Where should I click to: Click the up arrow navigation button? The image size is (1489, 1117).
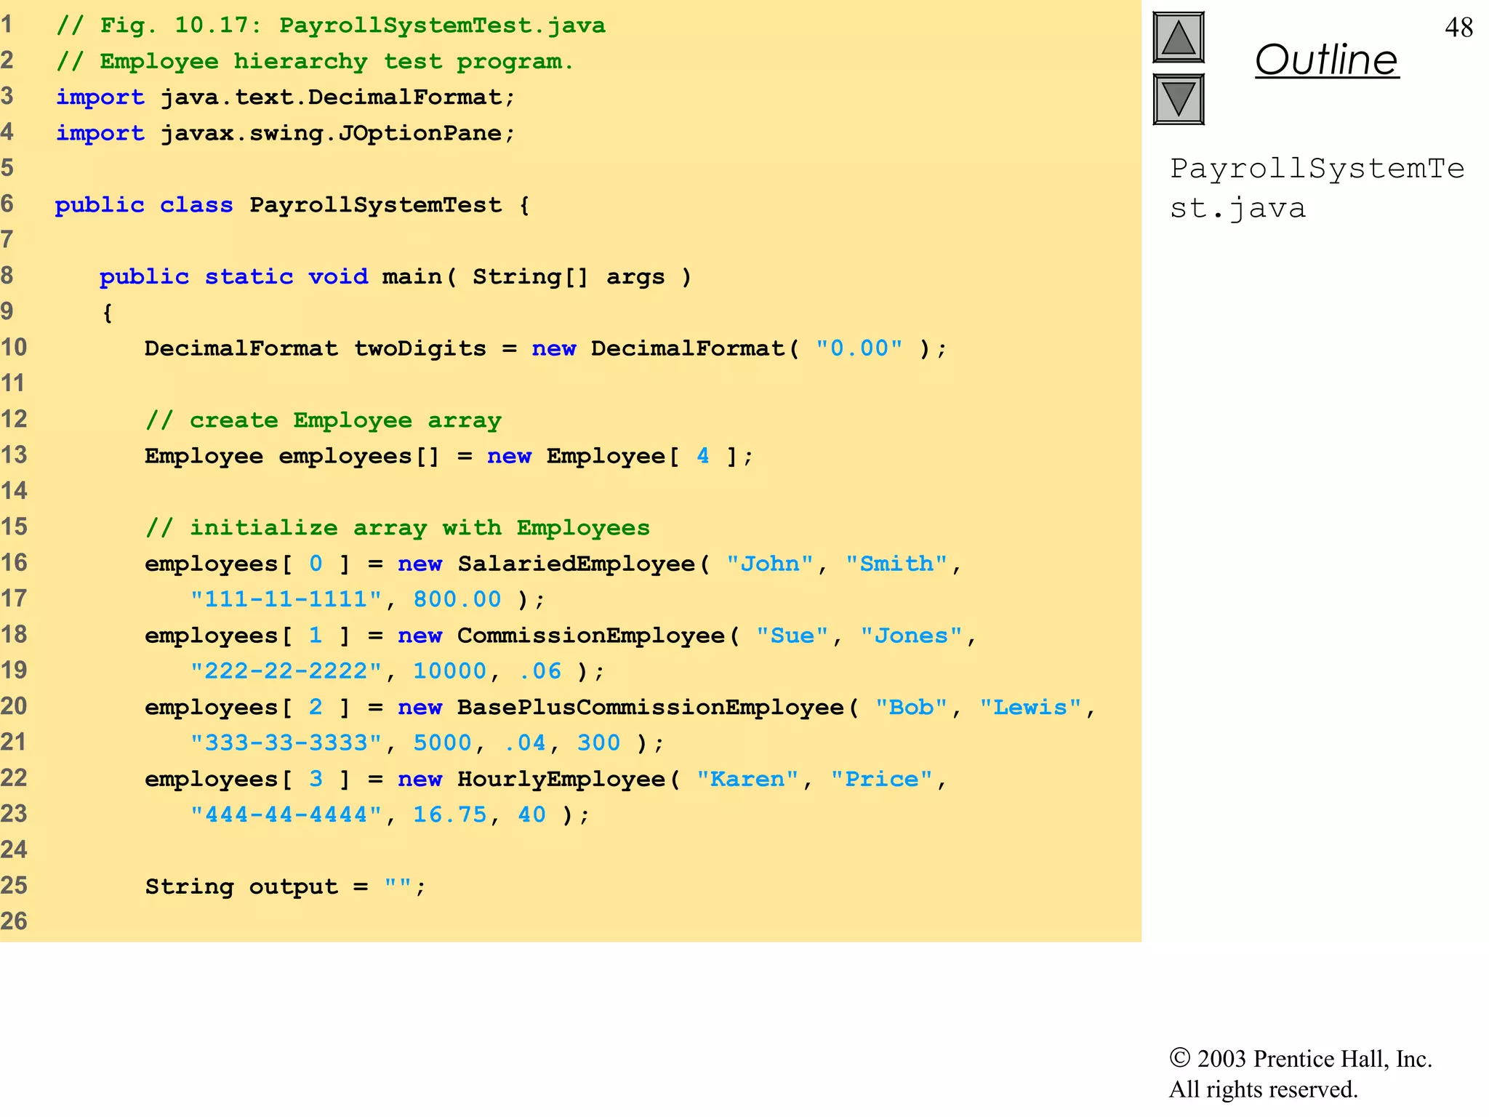1178,38
